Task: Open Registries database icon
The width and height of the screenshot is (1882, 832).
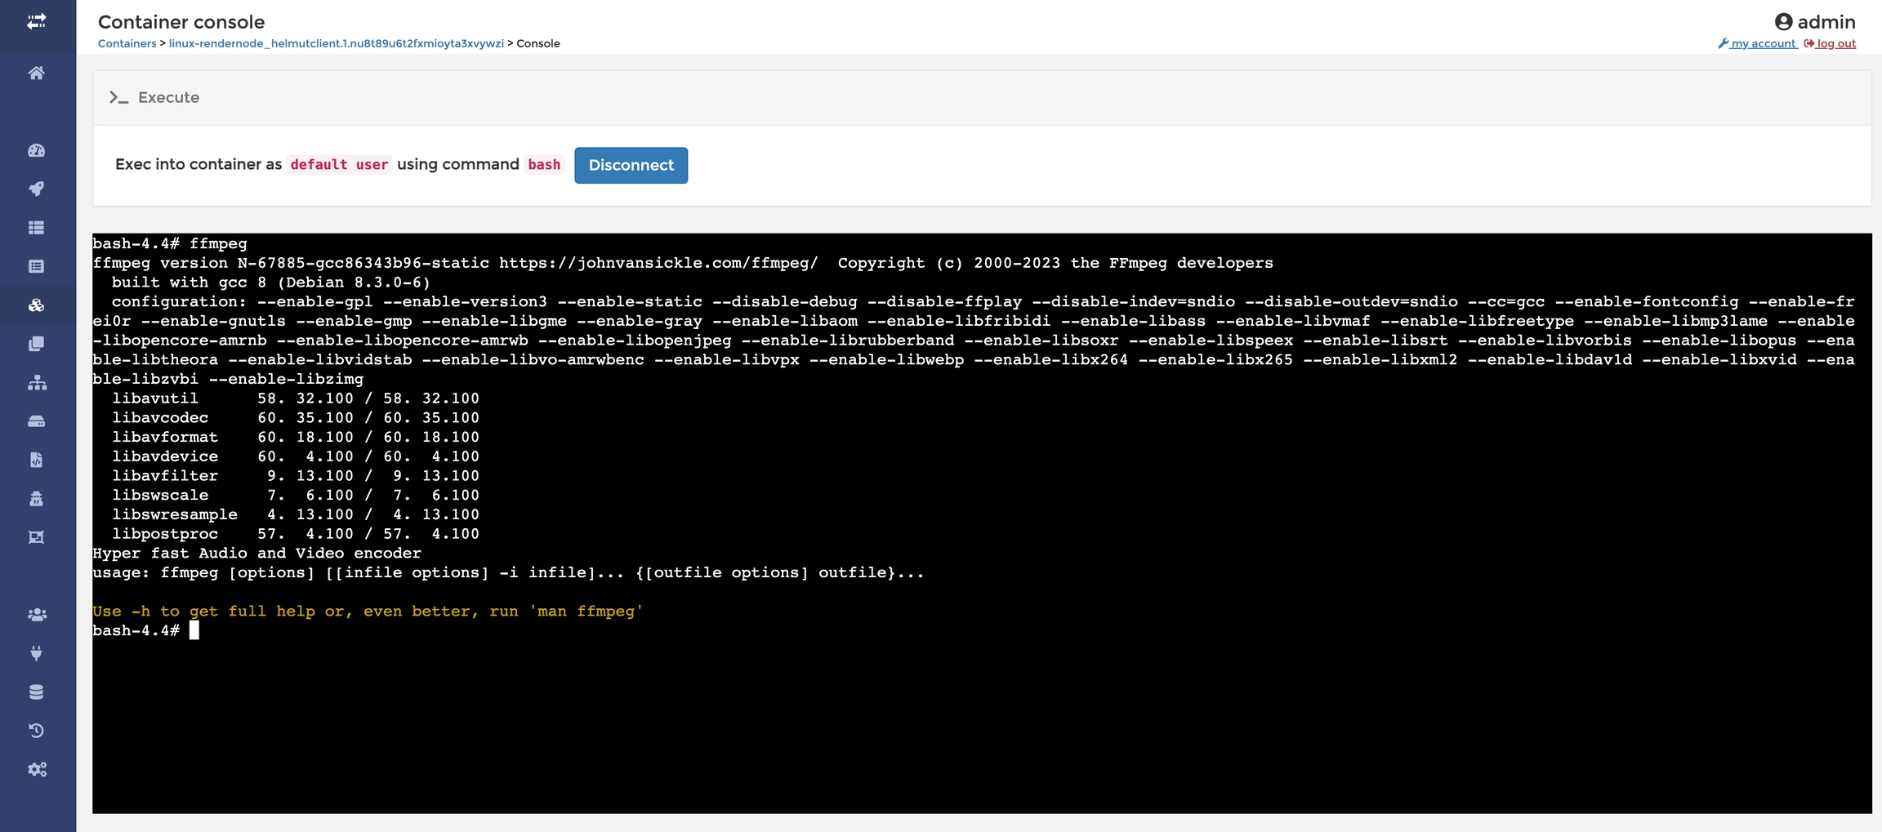Action: pos(36,692)
